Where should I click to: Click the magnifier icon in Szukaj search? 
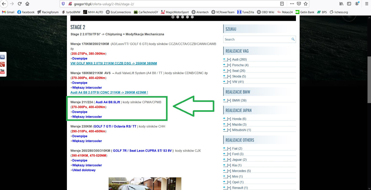pos(293,39)
